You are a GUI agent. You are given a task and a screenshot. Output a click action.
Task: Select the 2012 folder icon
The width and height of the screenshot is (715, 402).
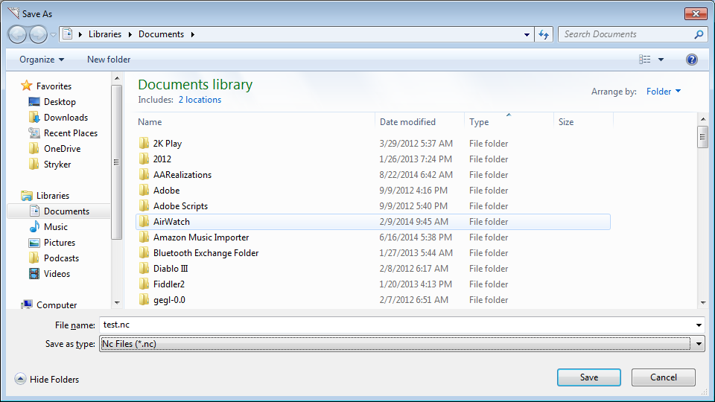144,159
